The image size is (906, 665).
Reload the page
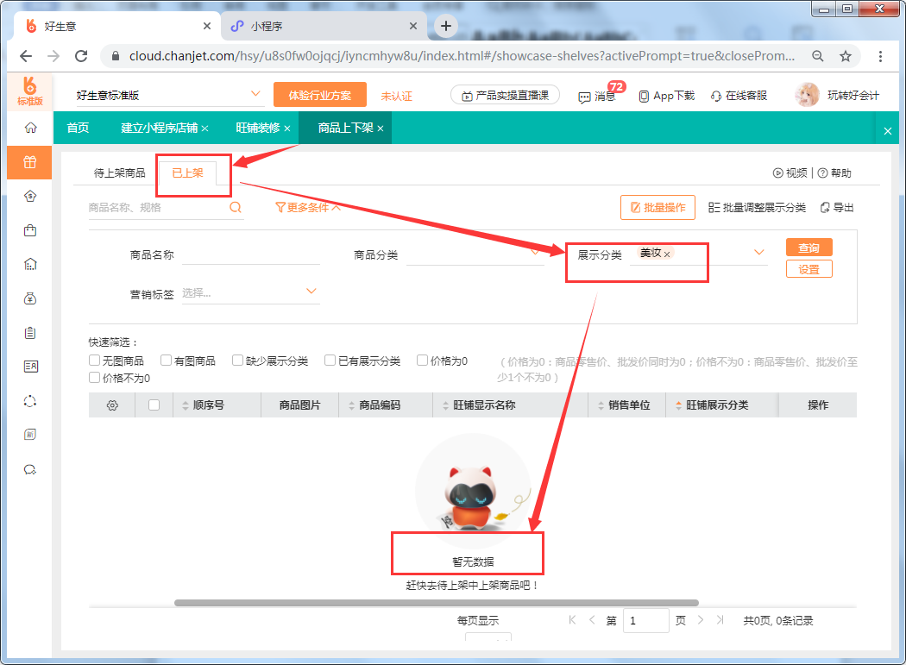(x=81, y=56)
